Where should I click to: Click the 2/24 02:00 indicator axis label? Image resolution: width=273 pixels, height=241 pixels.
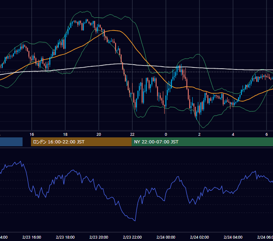tap(200, 237)
